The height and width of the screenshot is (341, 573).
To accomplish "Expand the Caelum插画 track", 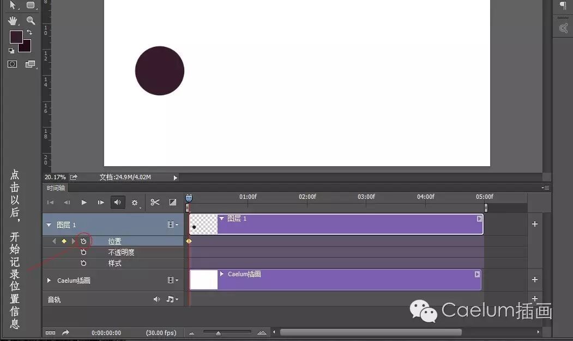I will (49, 280).
